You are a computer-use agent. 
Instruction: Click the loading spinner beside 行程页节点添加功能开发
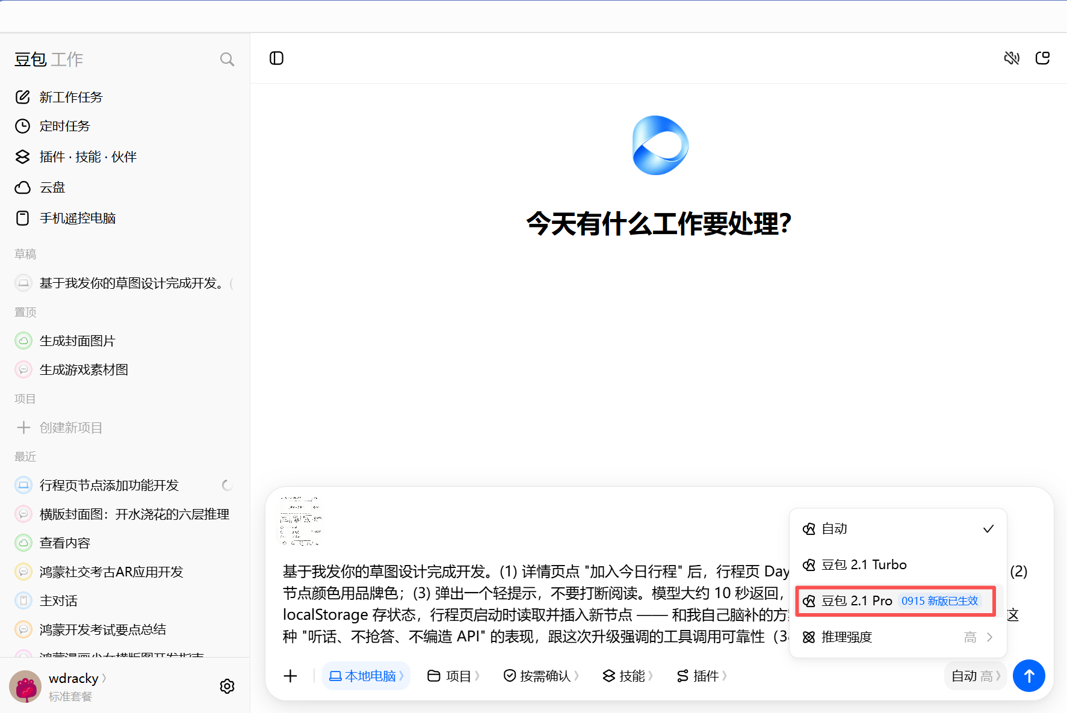point(227,485)
